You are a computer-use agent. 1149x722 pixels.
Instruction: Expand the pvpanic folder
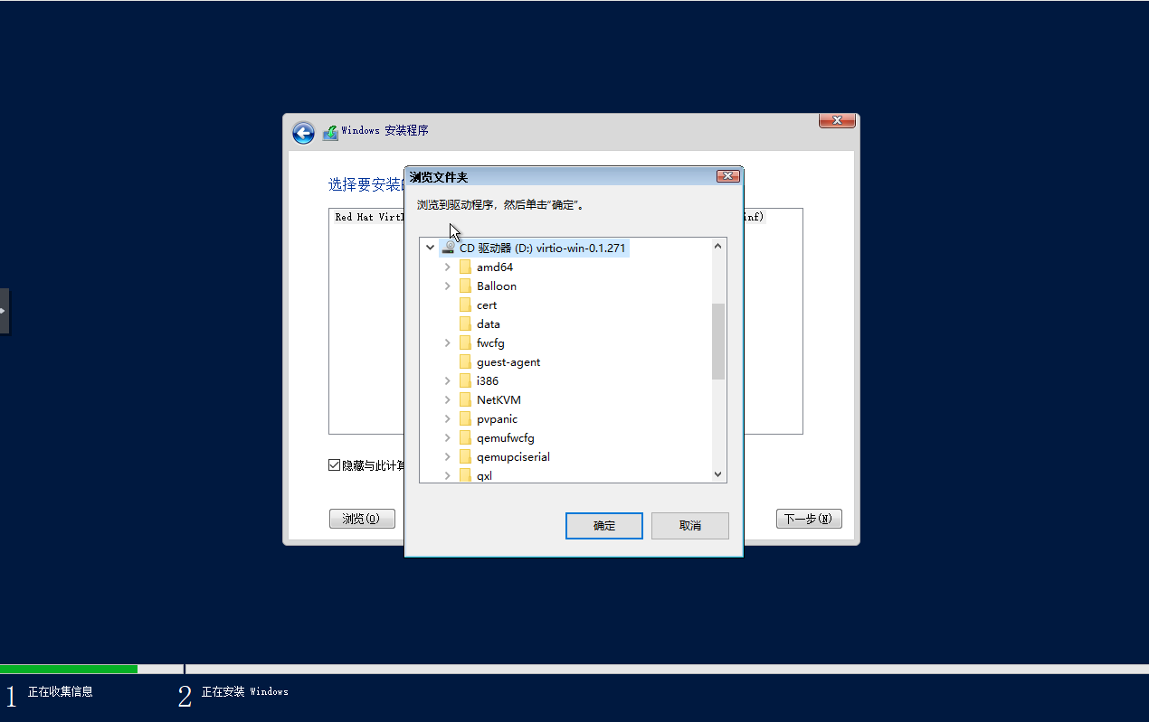[447, 419]
